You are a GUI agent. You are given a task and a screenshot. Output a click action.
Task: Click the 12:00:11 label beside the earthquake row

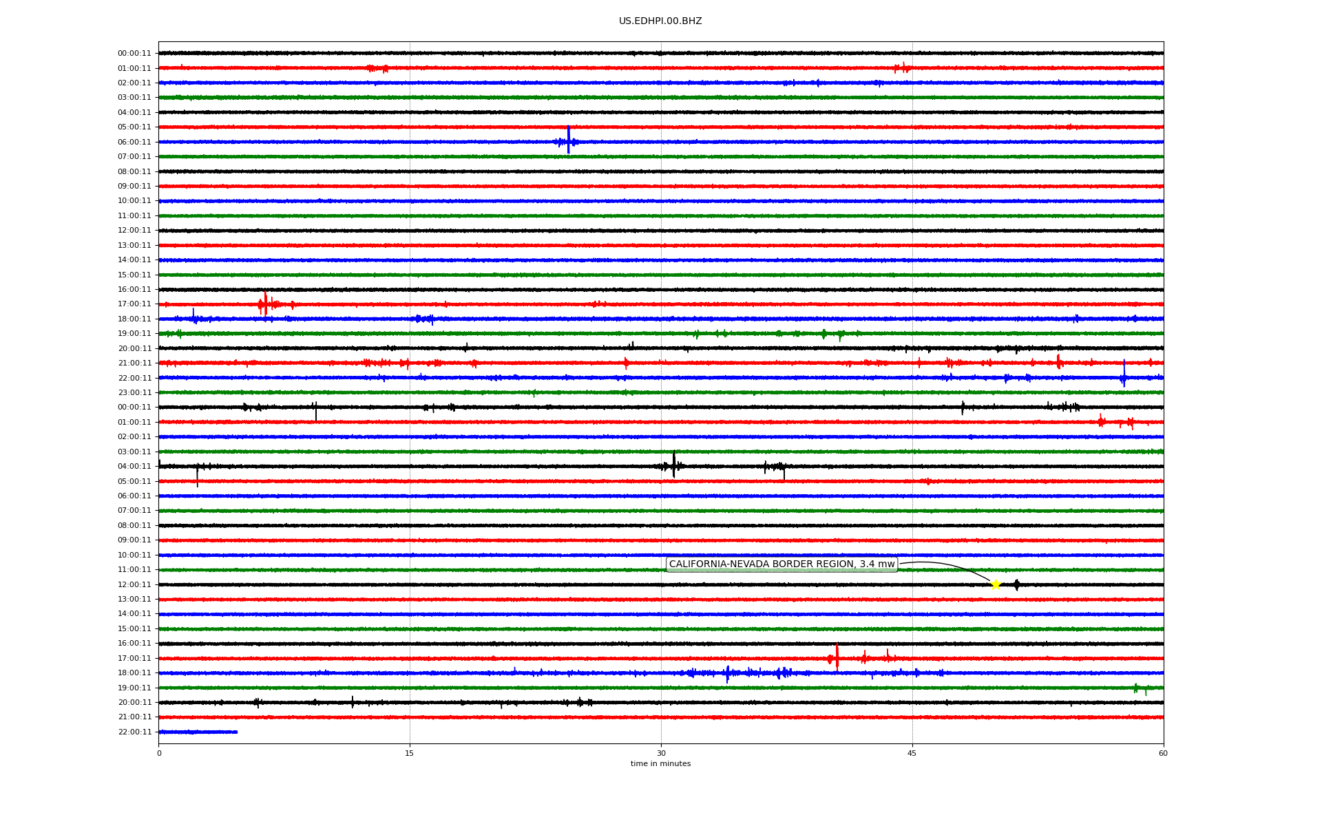[x=134, y=584]
